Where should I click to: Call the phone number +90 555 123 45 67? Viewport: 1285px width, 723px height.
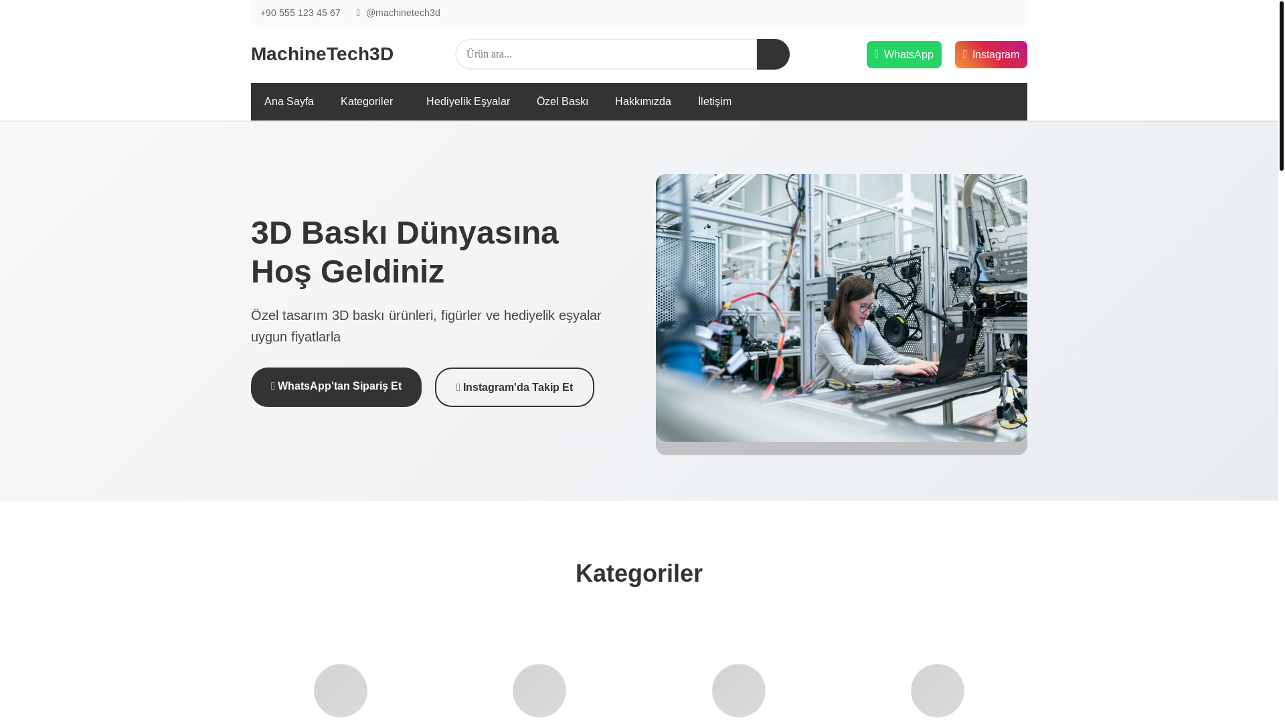coord(300,13)
